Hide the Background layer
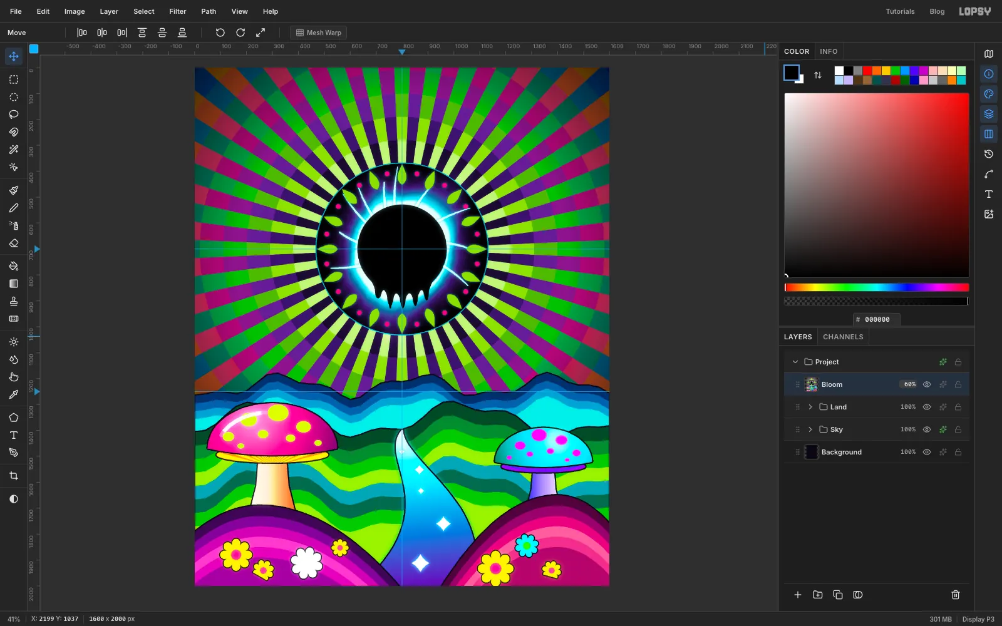 click(927, 452)
